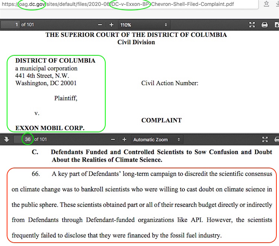Screen dimensions: 279x246
Task: Click the browser icon right of the bookmark star
Action: [276, 4]
